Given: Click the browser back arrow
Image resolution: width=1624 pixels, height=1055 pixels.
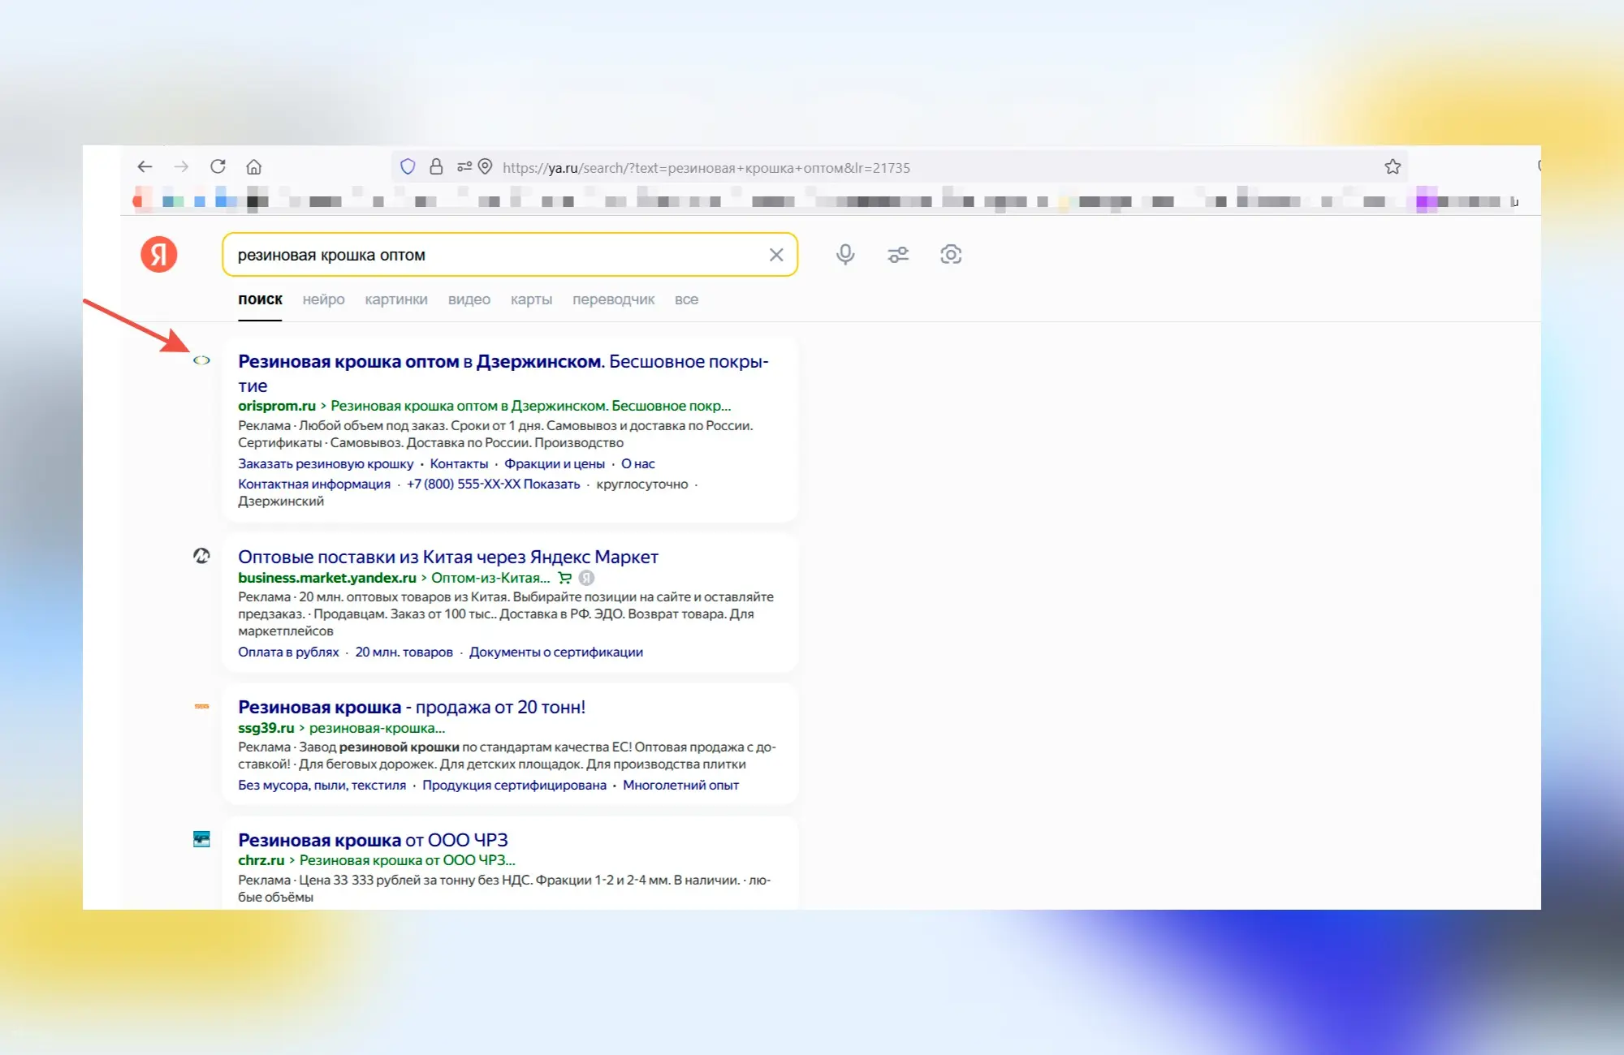Looking at the screenshot, I should pos(145,167).
